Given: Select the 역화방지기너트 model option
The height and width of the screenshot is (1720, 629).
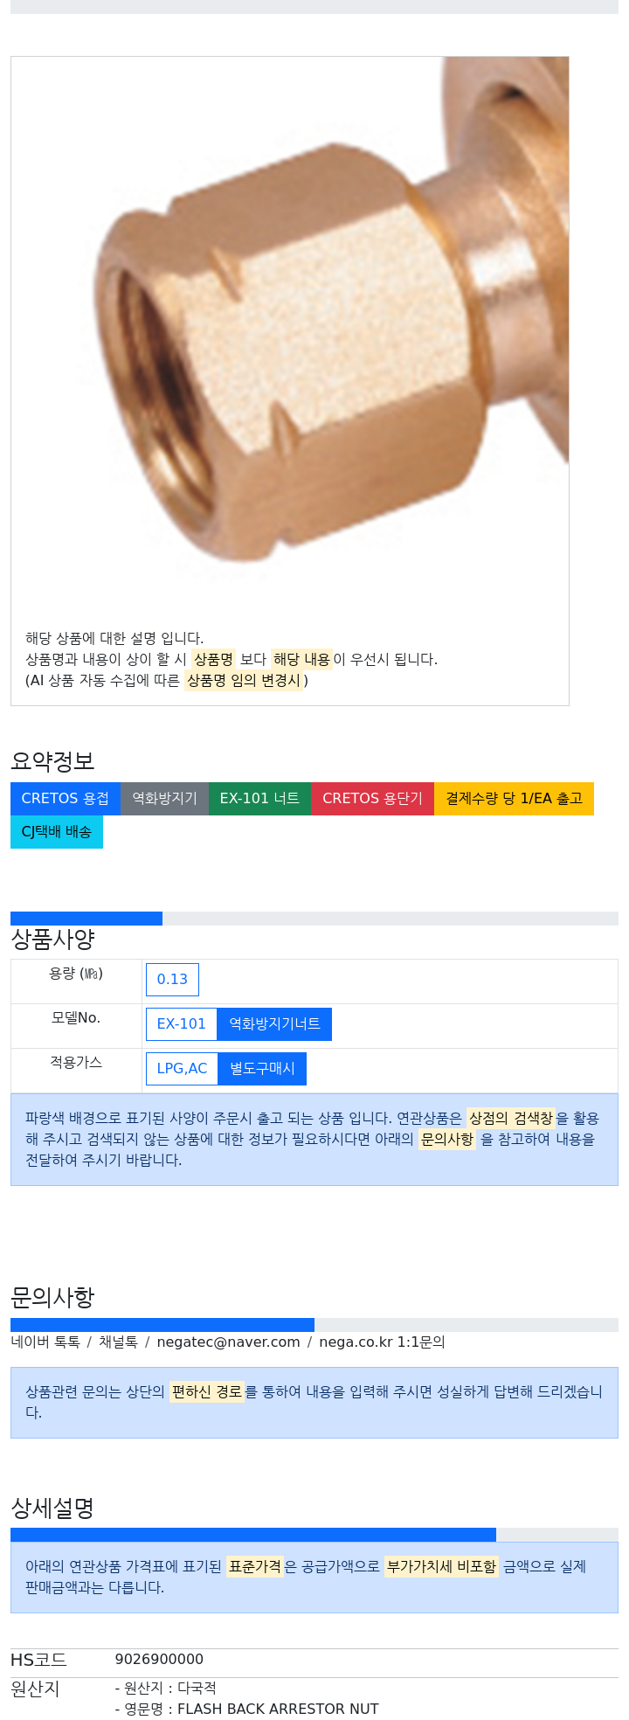Looking at the screenshot, I should coord(274,1024).
